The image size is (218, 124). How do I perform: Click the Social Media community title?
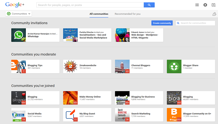tap(35, 114)
